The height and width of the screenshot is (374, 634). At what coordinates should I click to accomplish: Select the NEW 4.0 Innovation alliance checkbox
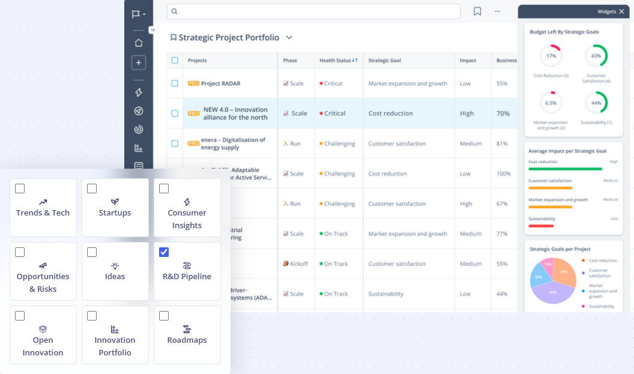click(x=175, y=113)
